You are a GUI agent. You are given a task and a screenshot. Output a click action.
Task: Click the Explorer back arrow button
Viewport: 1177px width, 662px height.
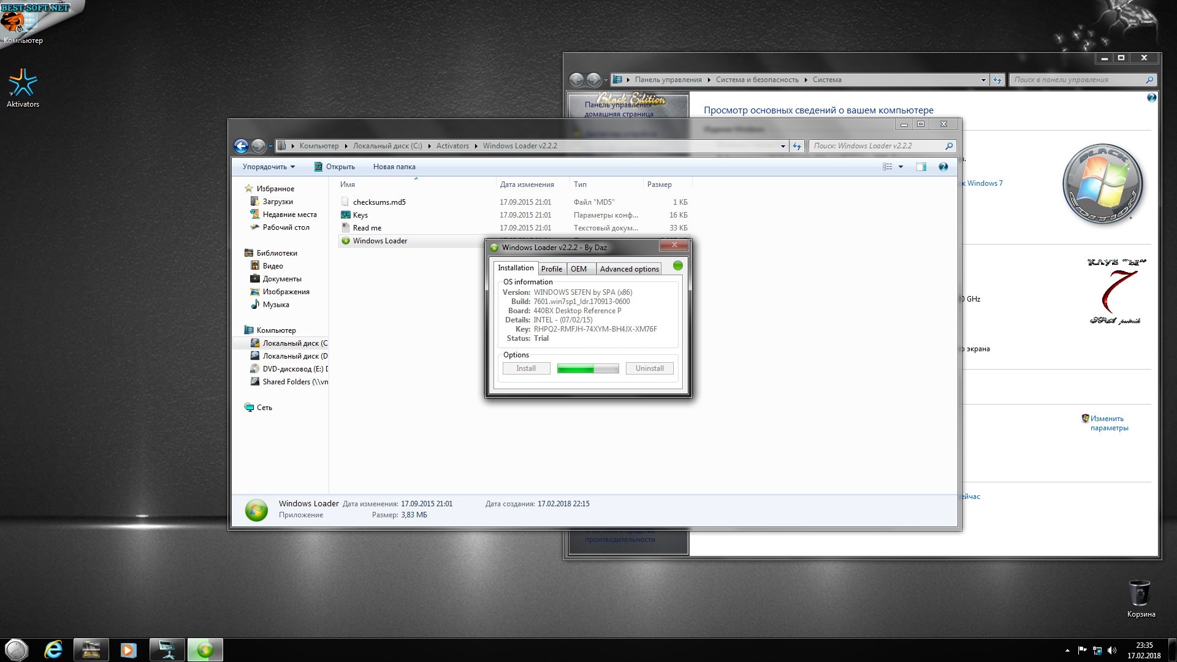241,146
